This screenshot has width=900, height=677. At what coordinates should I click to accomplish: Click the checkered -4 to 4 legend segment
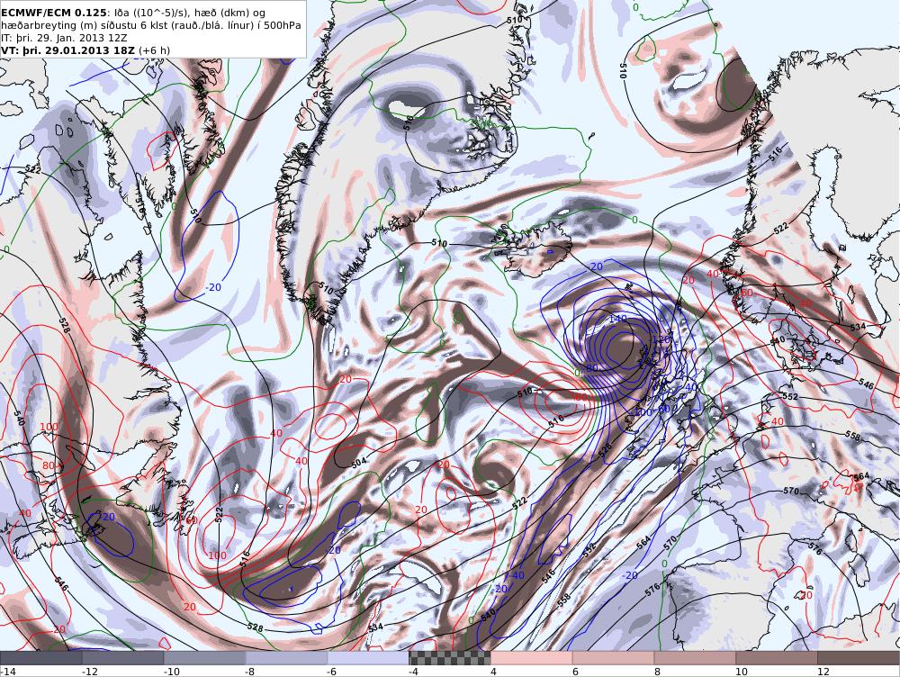click(x=450, y=658)
